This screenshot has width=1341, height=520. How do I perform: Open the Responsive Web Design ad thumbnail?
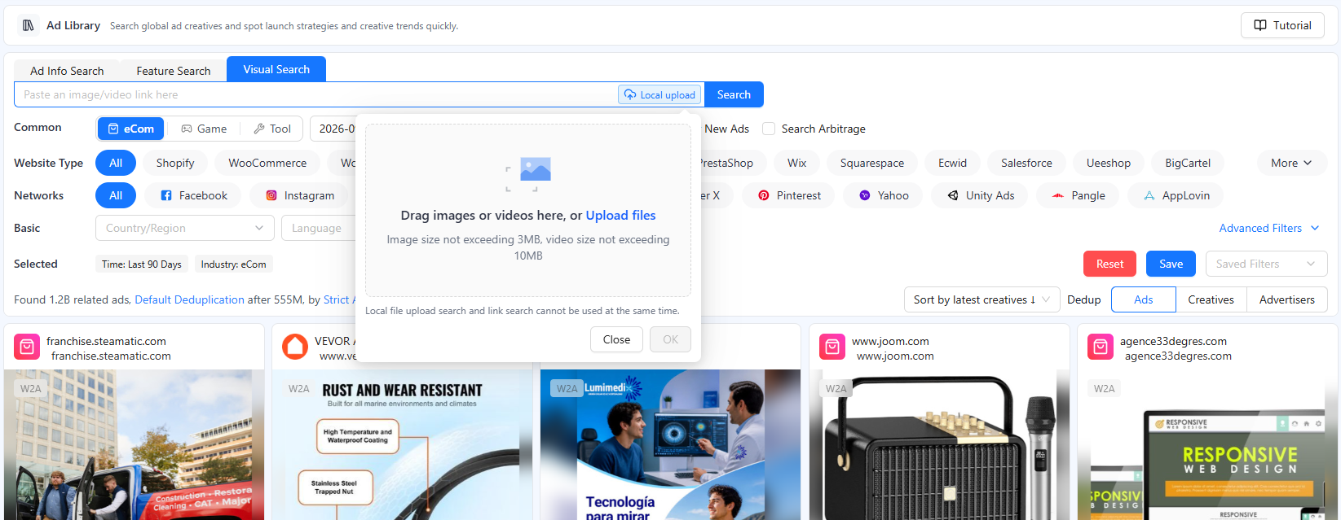(1207, 444)
